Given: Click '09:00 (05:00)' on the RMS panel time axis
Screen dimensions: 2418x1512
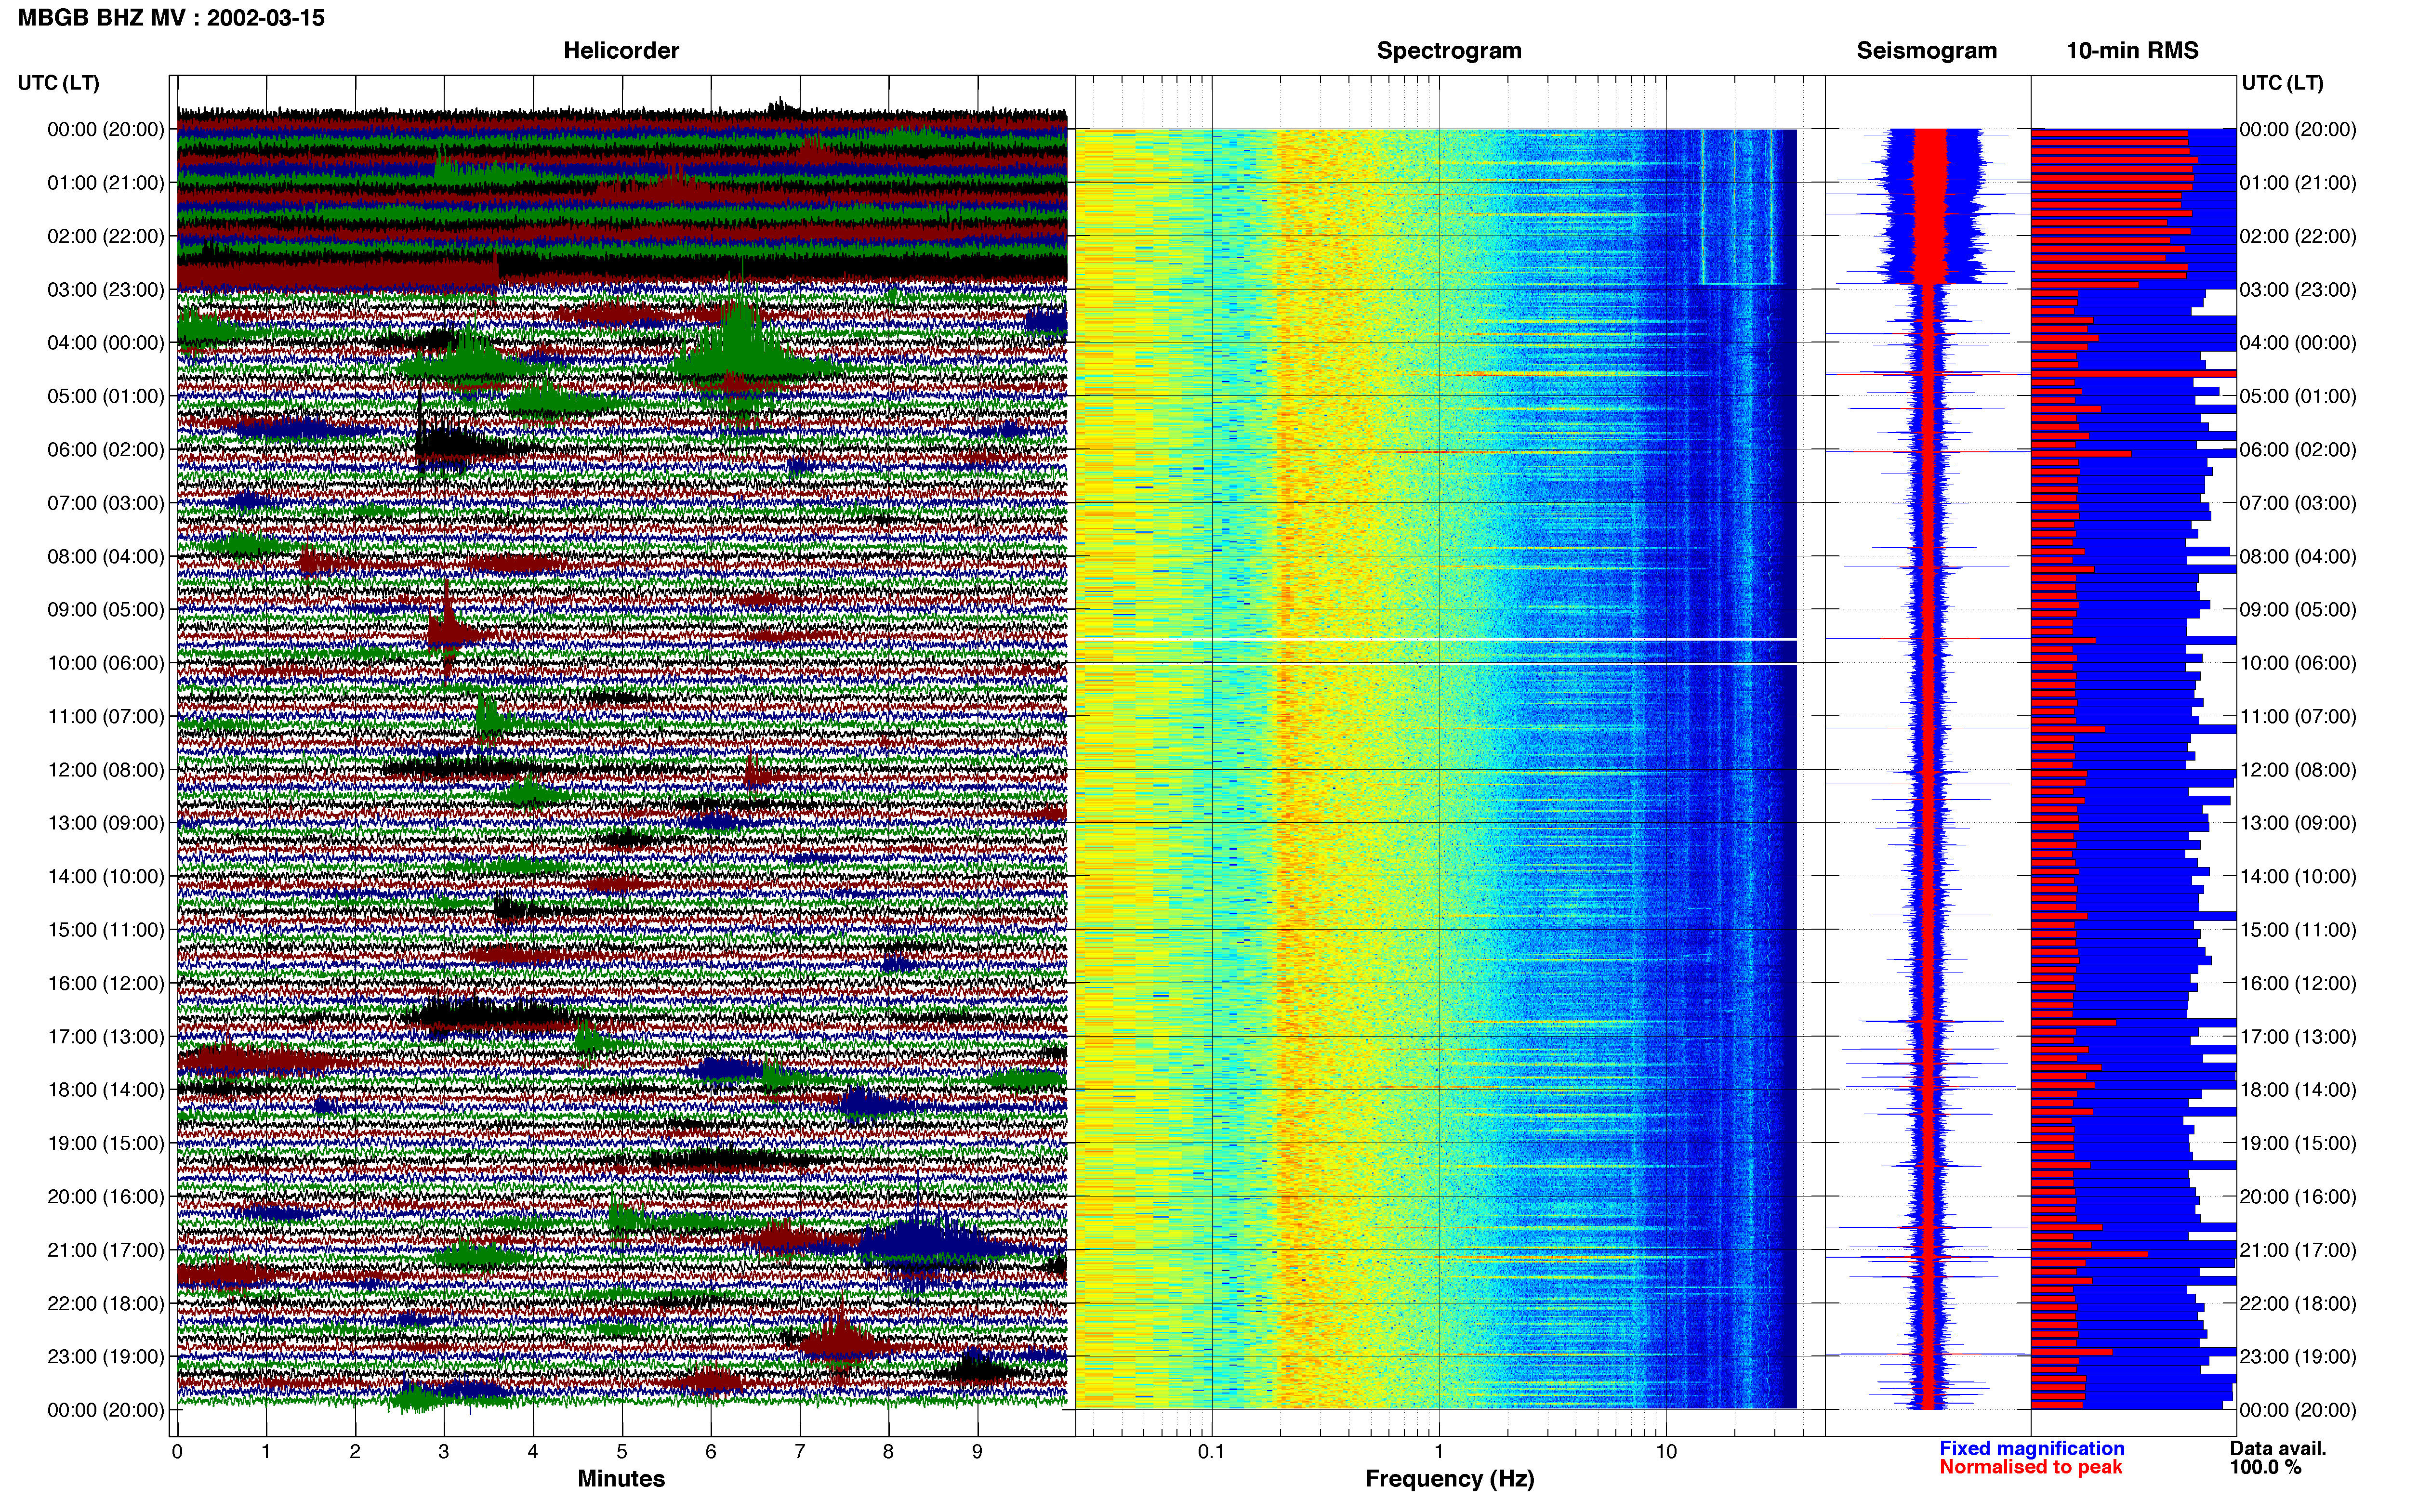Looking at the screenshot, I should [x=2298, y=610].
